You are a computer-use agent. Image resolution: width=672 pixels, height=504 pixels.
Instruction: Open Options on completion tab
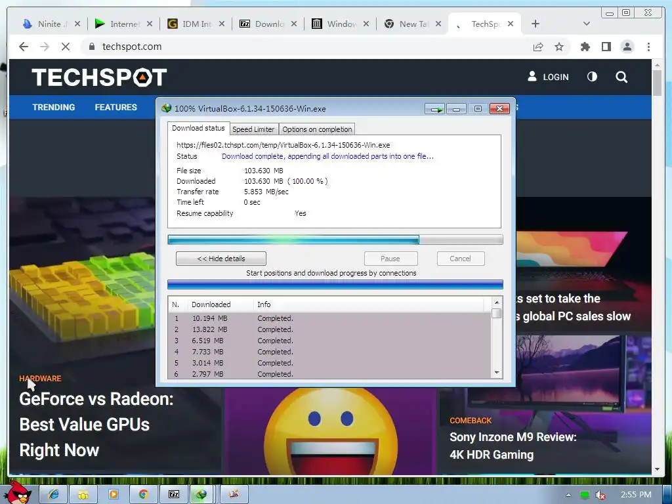(317, 129)
